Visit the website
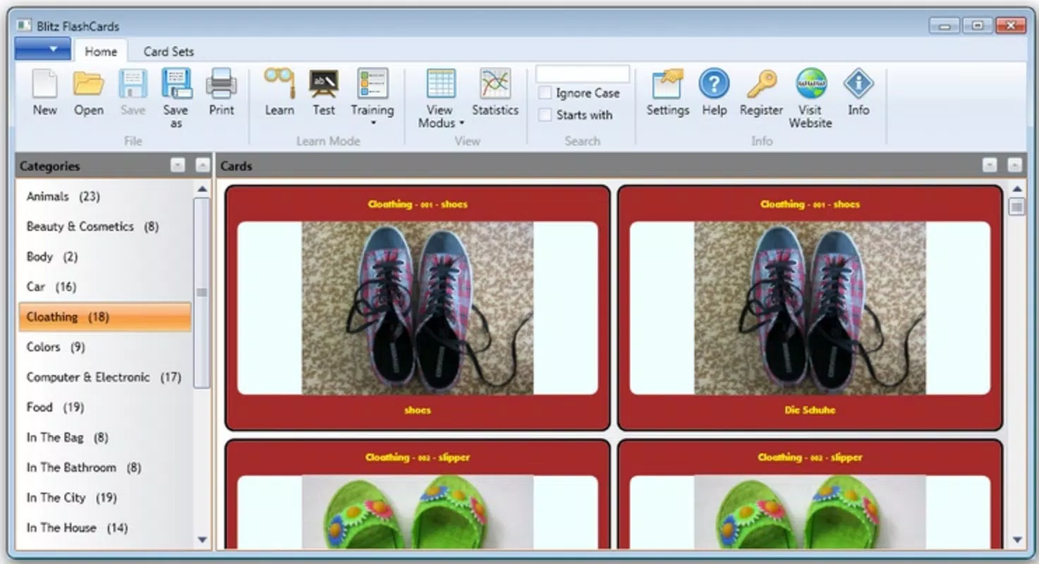 pyautogui.click(x=810, y=98)
